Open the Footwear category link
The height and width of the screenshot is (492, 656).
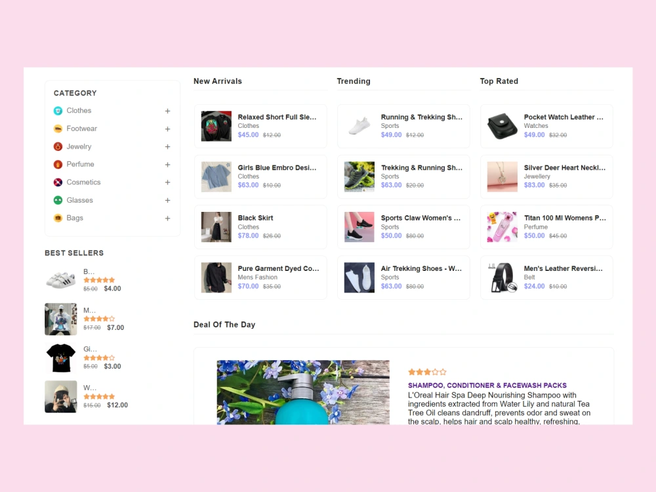(x=81, y=129)
